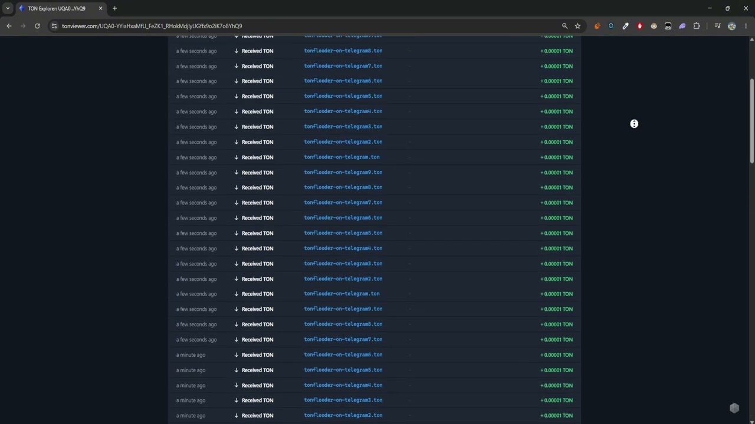Screen dimensions: 755x424
Task: Open the zoom magnifier control in address bar
Action: click(x=564, y=26)
